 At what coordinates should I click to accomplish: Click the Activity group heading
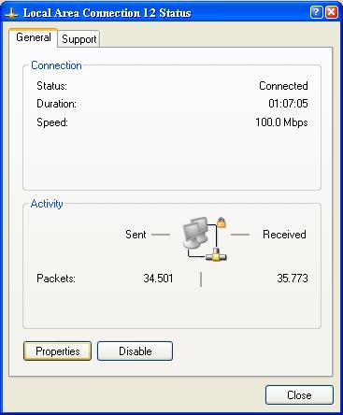click(x=47, y=204)
